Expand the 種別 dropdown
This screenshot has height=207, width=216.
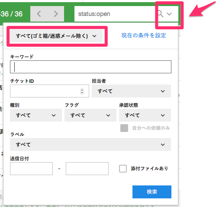click(36, 115)
